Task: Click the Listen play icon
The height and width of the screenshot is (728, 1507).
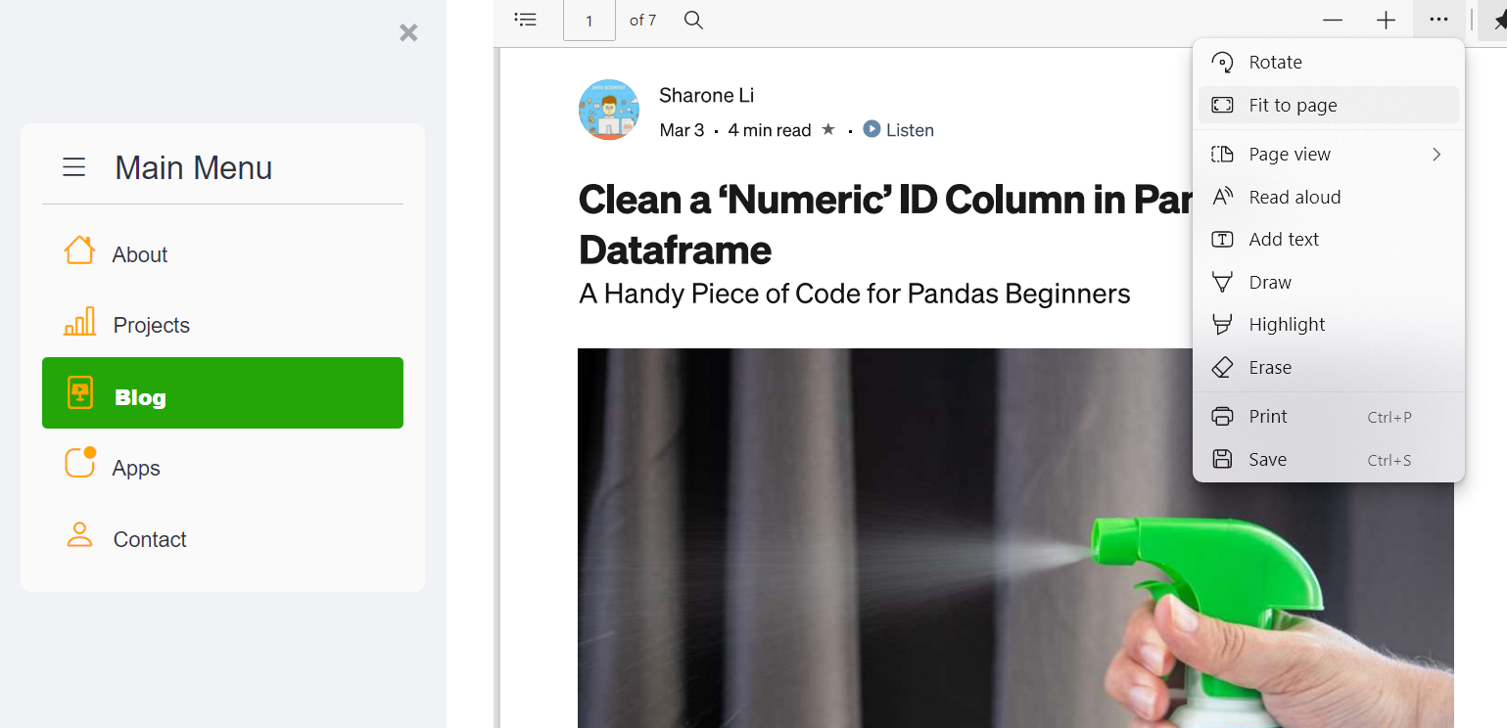Action: pos(871,129)
